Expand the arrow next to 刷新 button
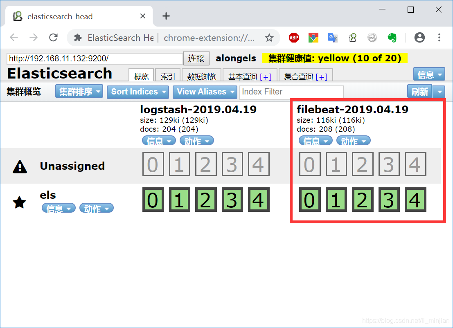The width and height of the screenshot is (453, 328). pyautogui.click(x=439, y=92)
